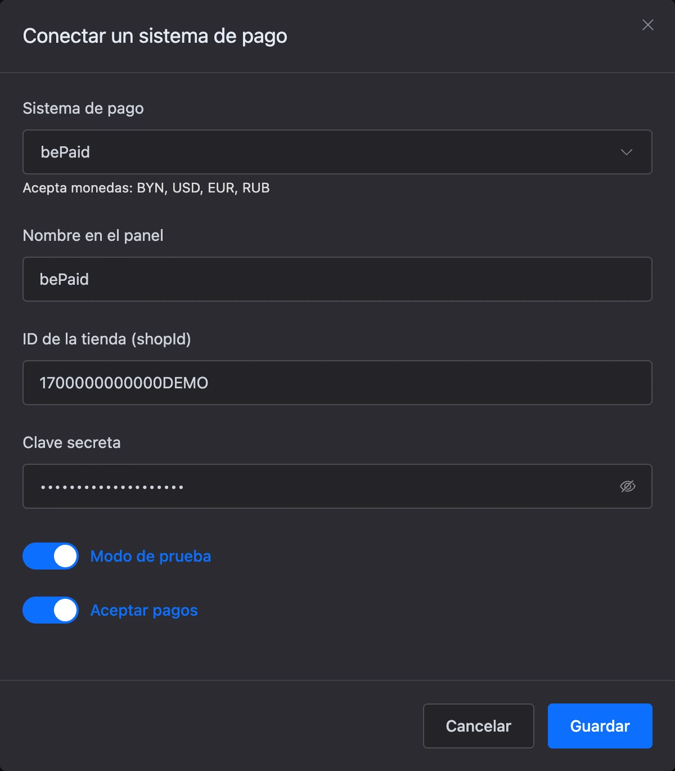Click the shopId field containing 1700000000000DEMO
The image size is (675, 771).
[x=337, y=383]
